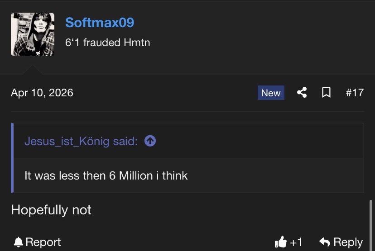Viewport: 375px width, 251px height.
Task: Click the bell icon next to Report
Action: (18, 242)
